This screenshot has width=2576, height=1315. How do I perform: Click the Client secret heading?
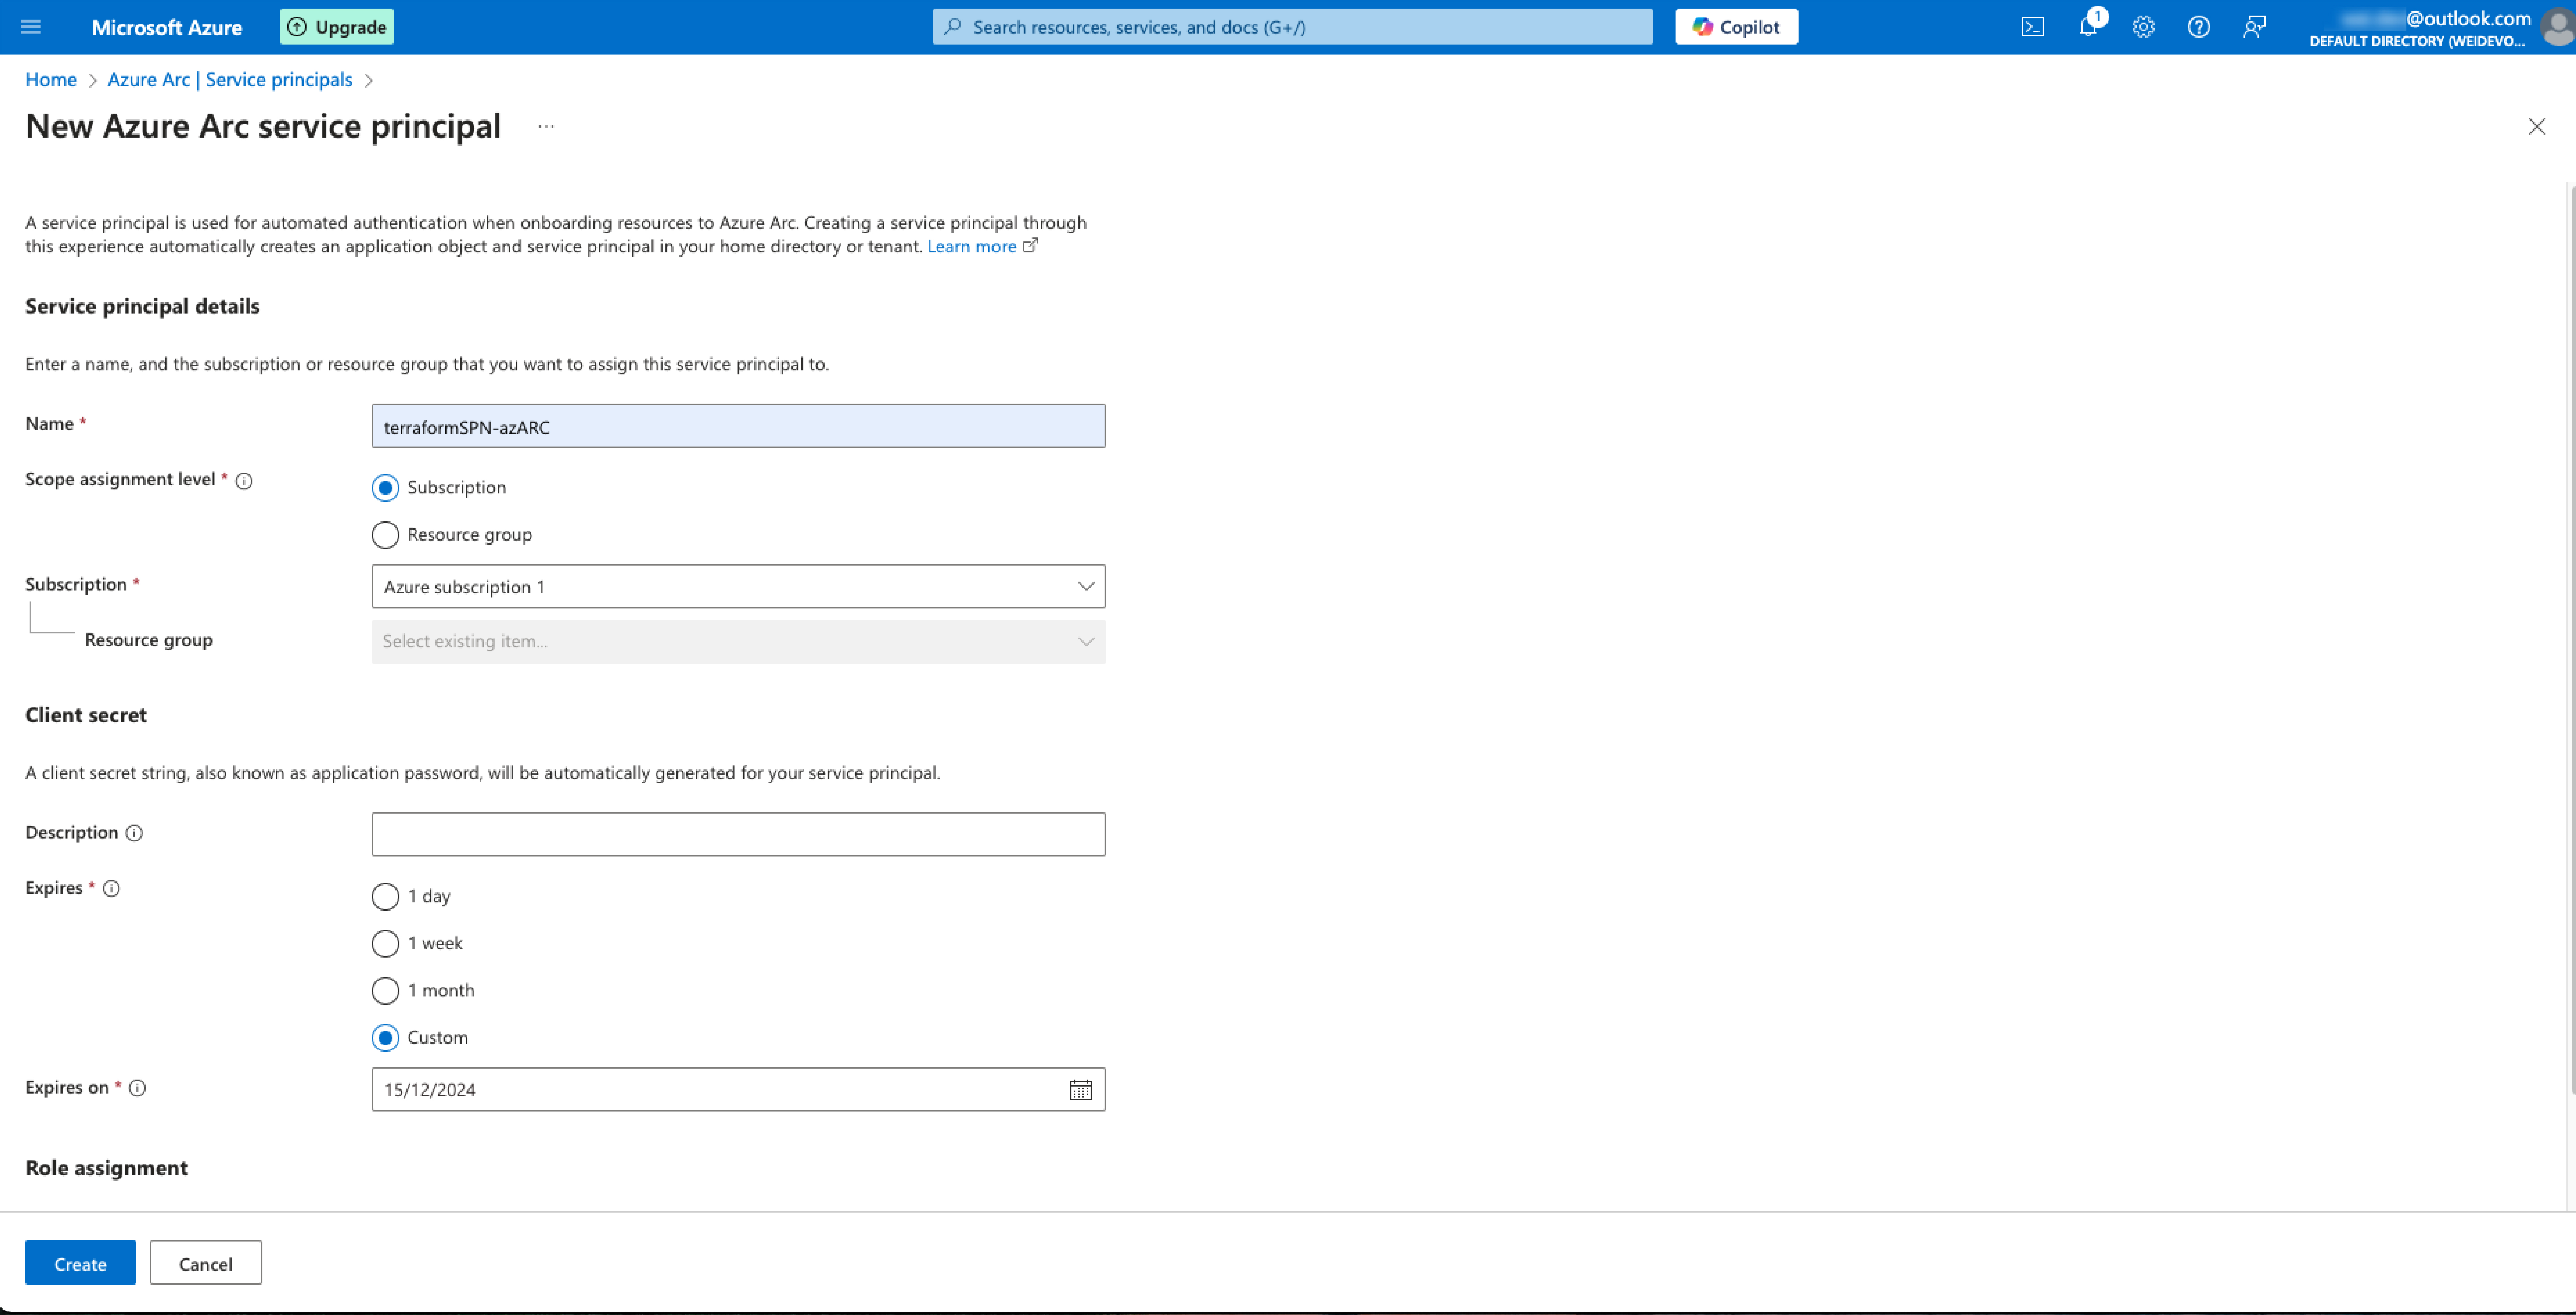pos(86,715)
